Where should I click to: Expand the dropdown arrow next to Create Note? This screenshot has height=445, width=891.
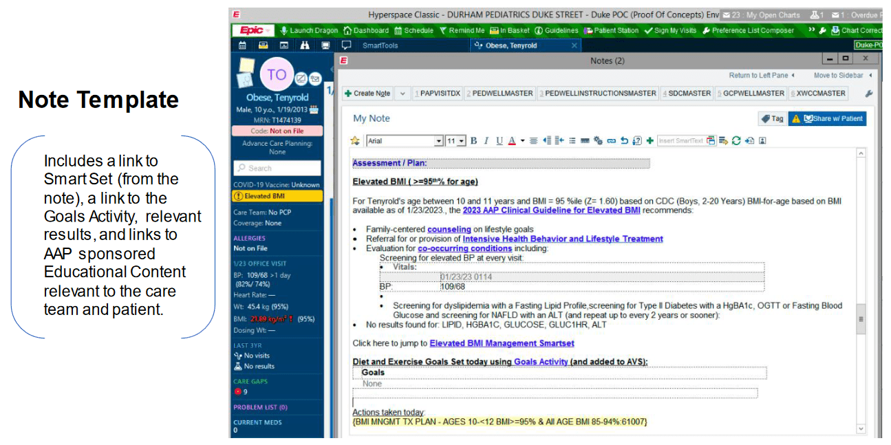pyautogui.click(x=402, y=94)
